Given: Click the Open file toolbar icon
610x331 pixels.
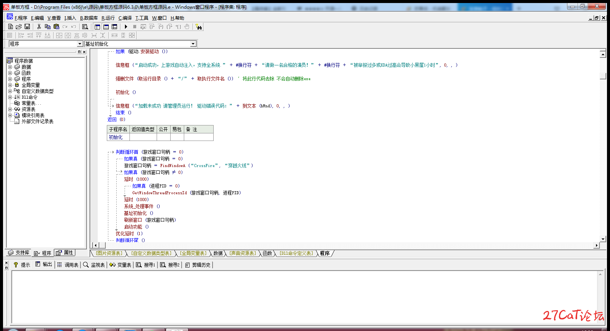Looking at the screenshot, I should [x=19, y=26].
